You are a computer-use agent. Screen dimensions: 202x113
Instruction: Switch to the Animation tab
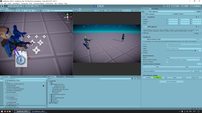pos(70,77)
